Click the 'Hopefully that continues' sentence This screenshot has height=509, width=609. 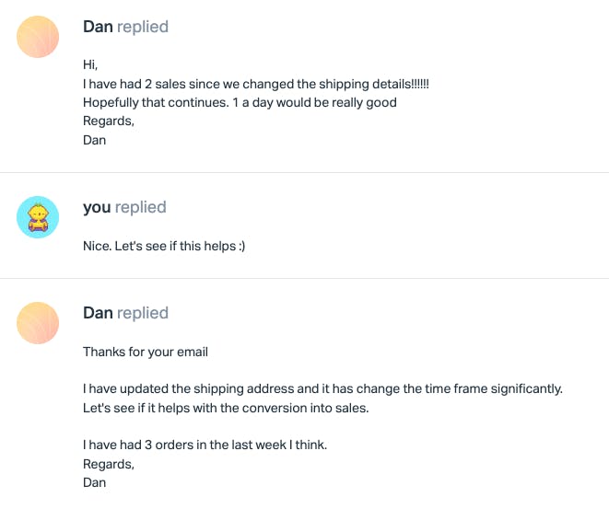240,102
